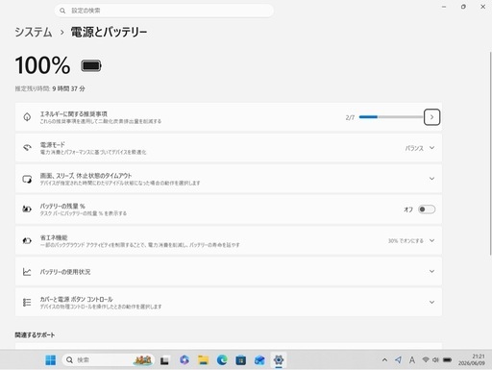The image size is (492, 370).
Task: Expand the 省エネ機能 energy saver section
Action: 431,240
